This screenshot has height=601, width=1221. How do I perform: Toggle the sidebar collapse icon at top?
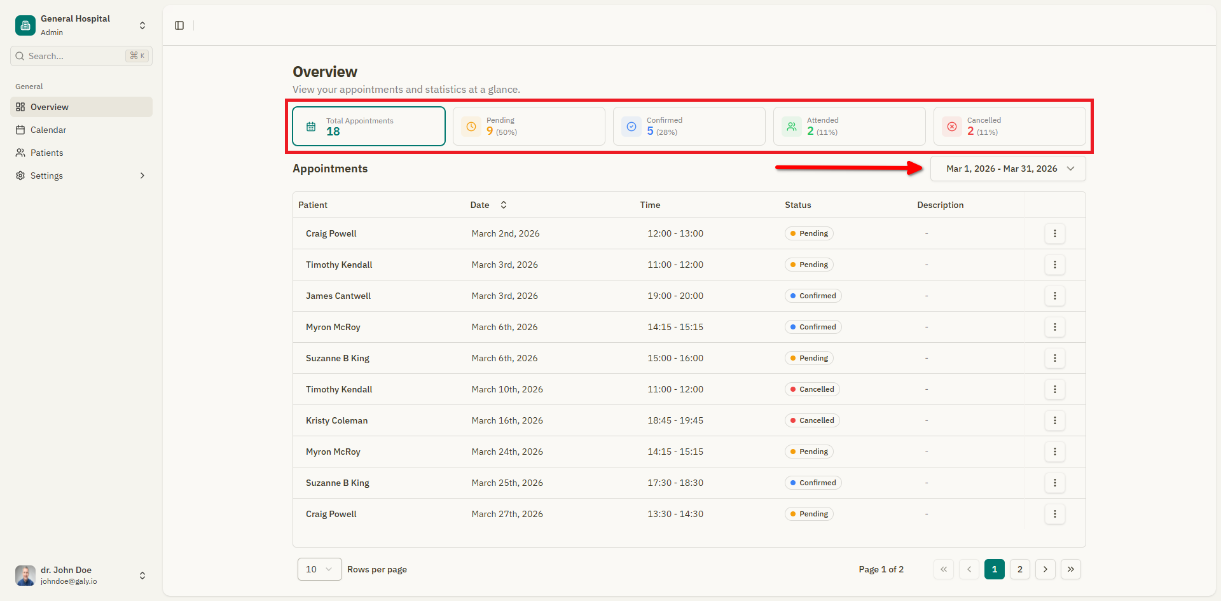point(179,25)
